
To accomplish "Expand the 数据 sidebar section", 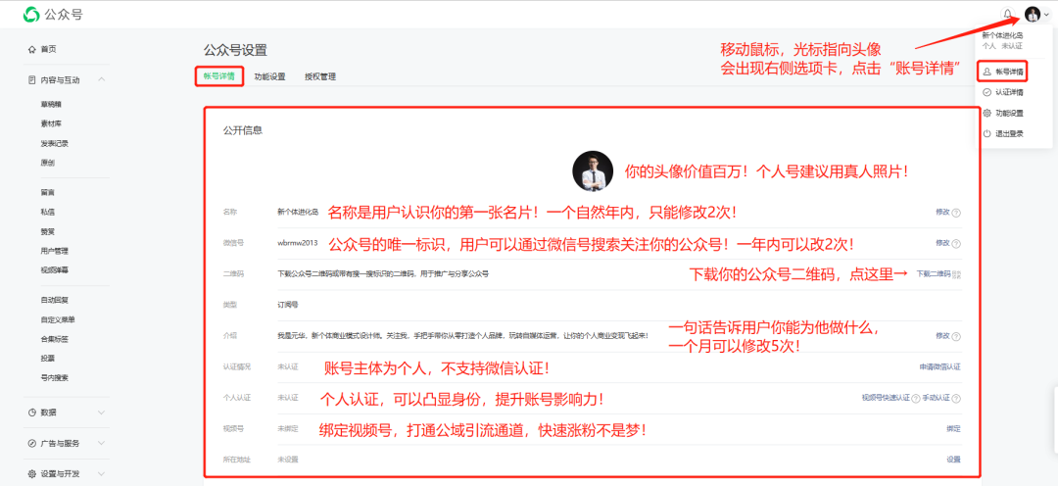I will coord(102,413).
